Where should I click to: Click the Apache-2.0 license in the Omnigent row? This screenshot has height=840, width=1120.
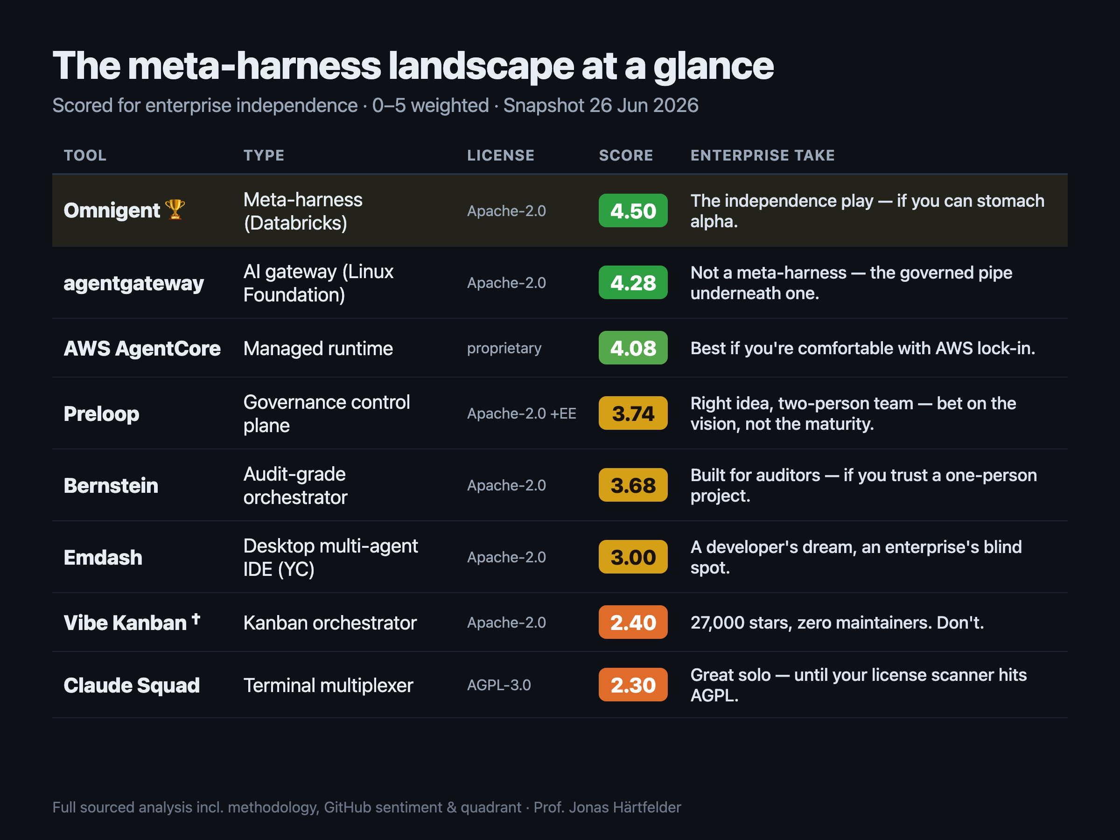click(506, 211)
